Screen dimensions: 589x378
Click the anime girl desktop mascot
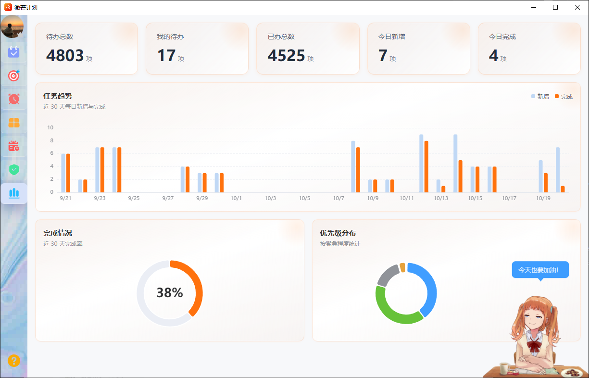[x=536, y=336]
